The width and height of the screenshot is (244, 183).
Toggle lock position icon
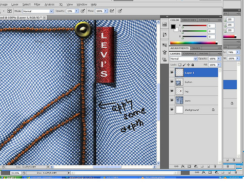click(188, 65)
